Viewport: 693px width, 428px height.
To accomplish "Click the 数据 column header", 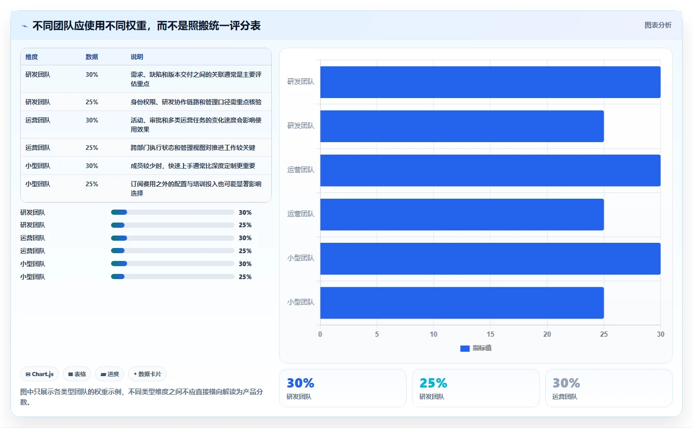I will (92, 57).
